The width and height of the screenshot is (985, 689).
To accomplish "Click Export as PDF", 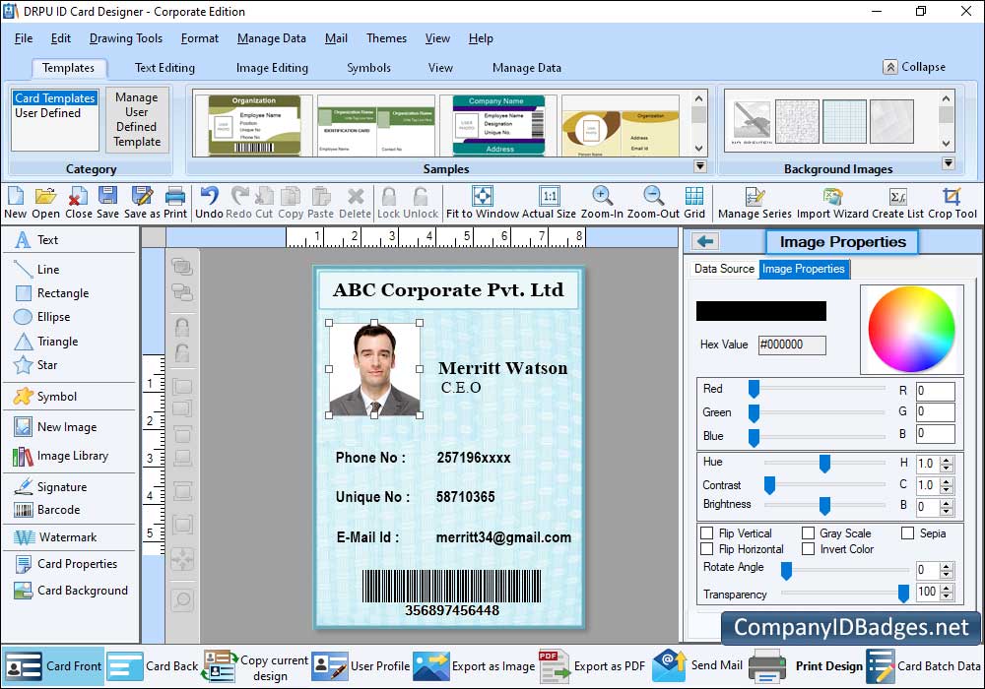I will [x=592, y=666].
